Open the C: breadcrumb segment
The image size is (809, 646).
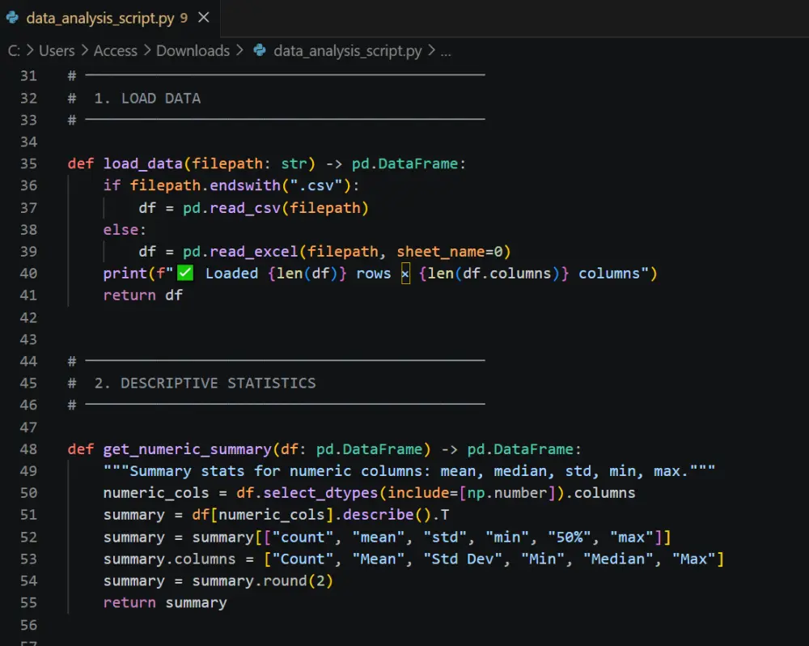click(x=14, y=51)
